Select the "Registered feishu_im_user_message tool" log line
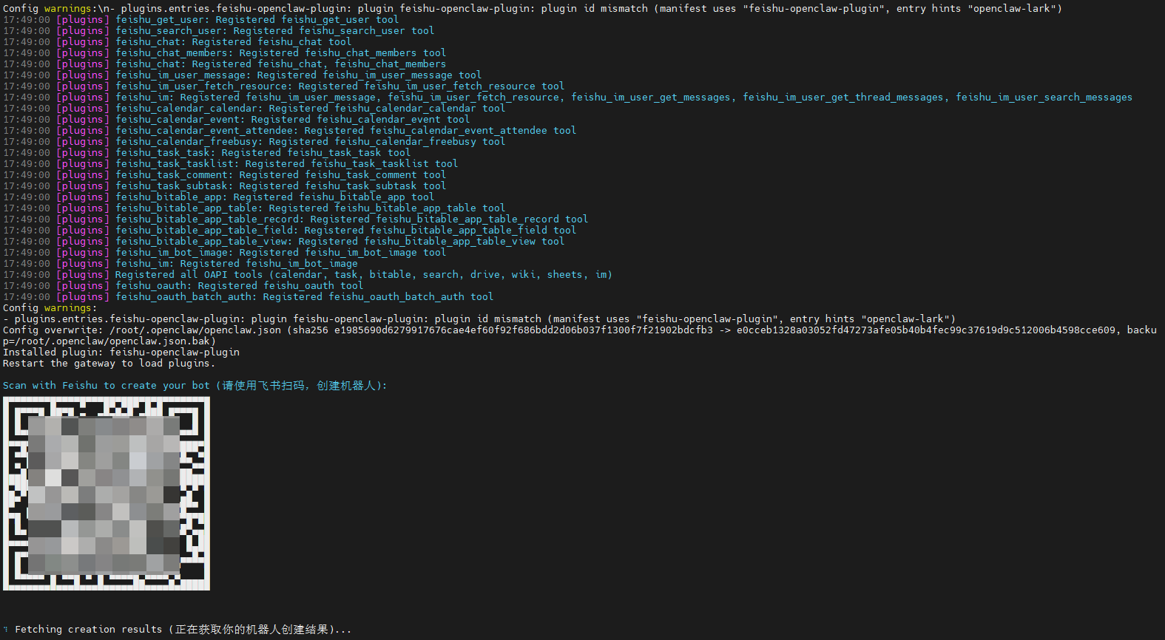Viewport: 1165px width, 640px height. 243,75
